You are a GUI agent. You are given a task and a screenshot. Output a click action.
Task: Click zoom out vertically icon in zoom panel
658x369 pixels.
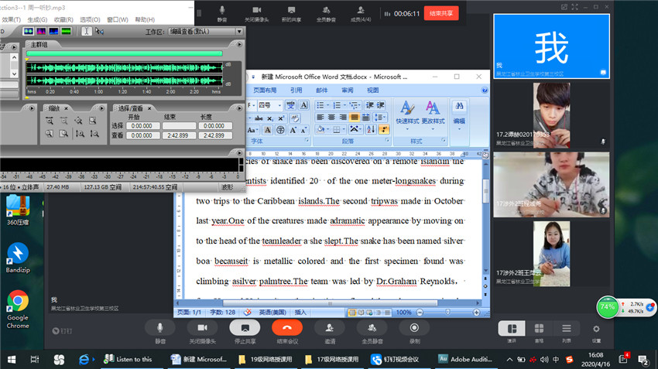tap(94, 134)
